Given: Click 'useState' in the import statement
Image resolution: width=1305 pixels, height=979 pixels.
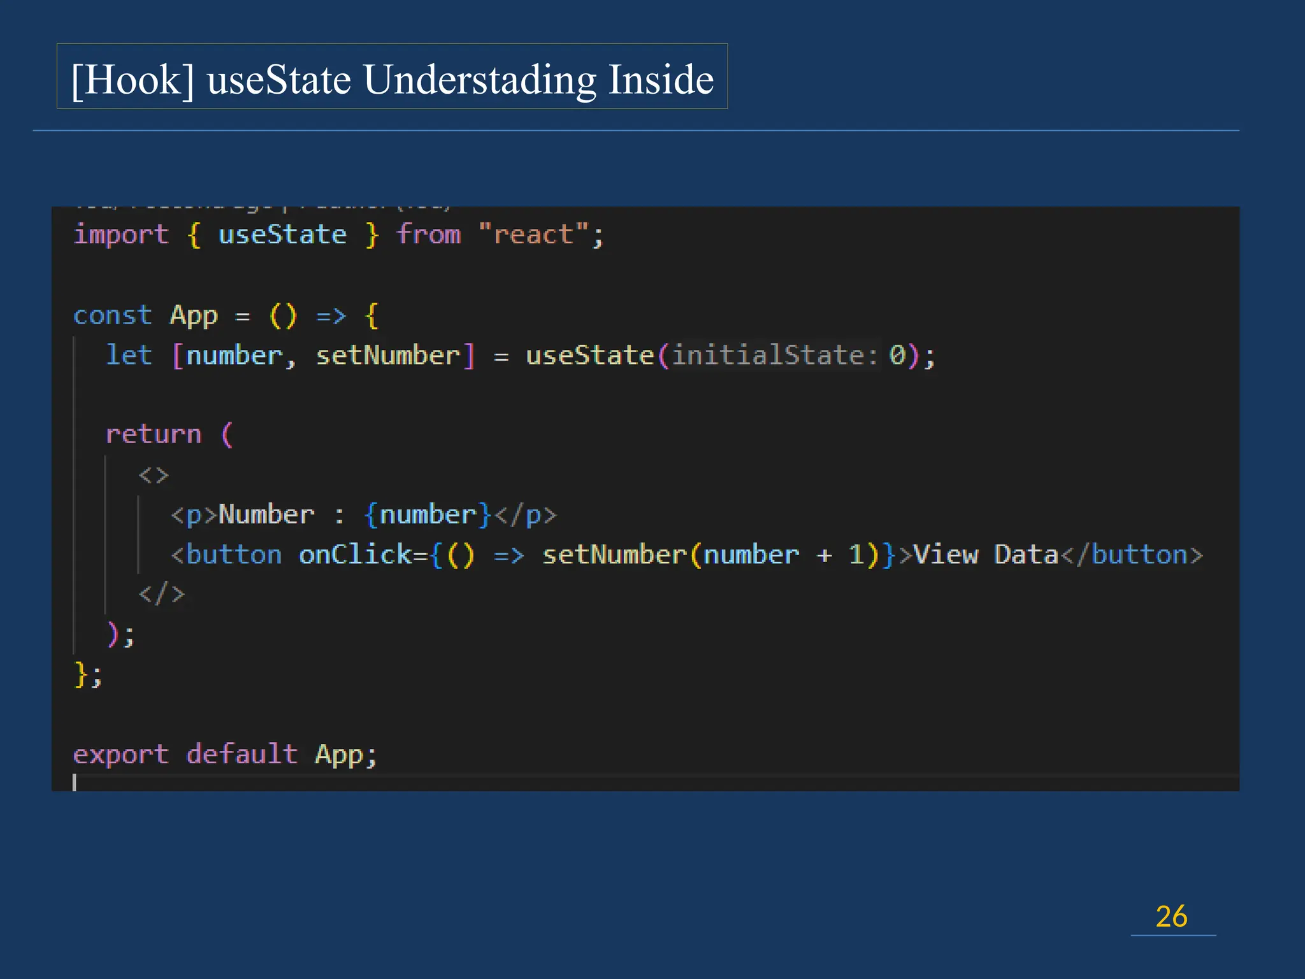Looking at the screenshot, I should point(282,235).
